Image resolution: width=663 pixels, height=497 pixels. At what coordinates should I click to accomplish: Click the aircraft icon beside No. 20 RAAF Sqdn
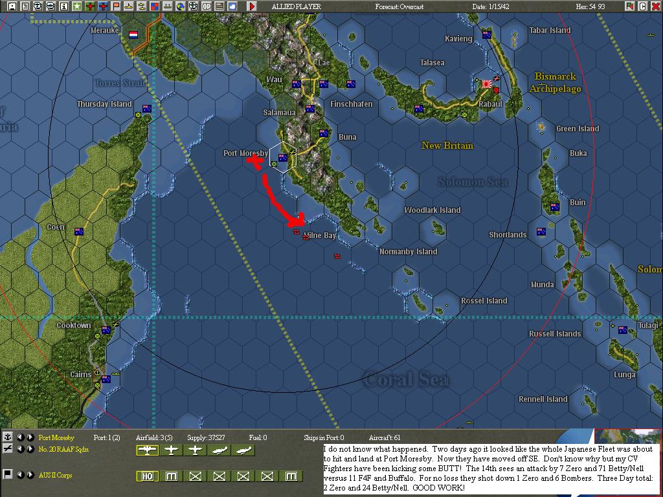[7, 449]
